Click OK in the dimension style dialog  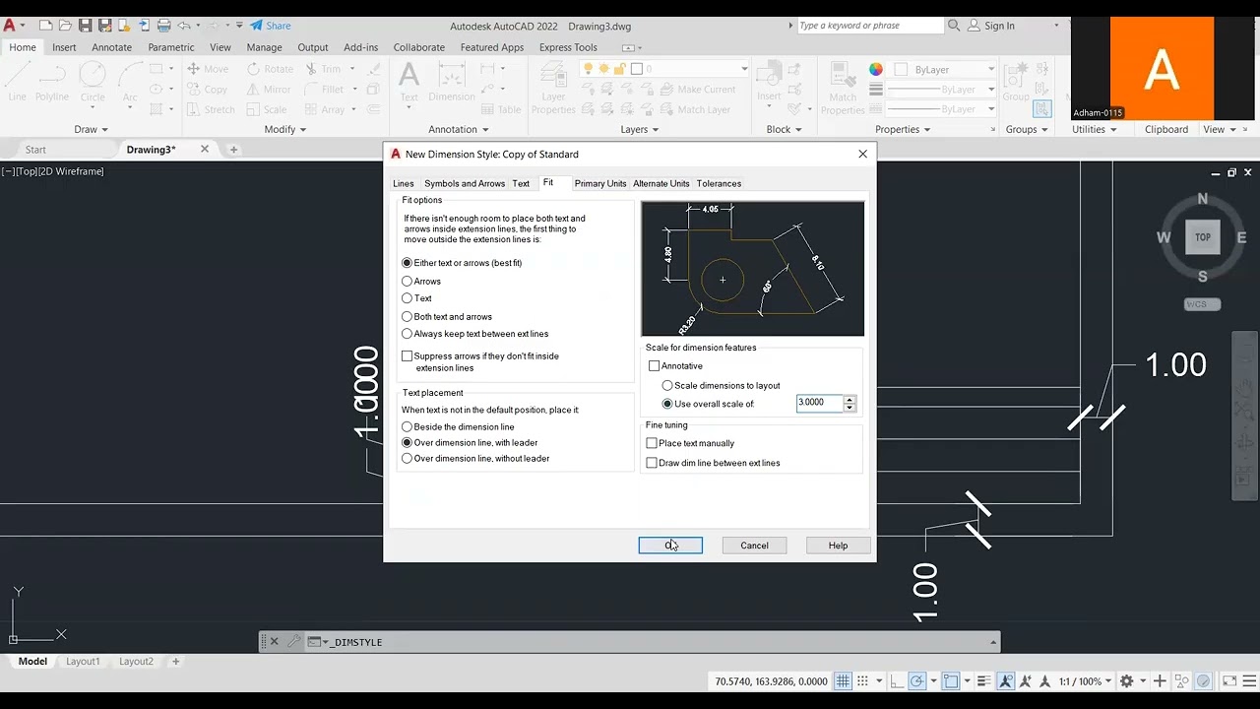670,546
